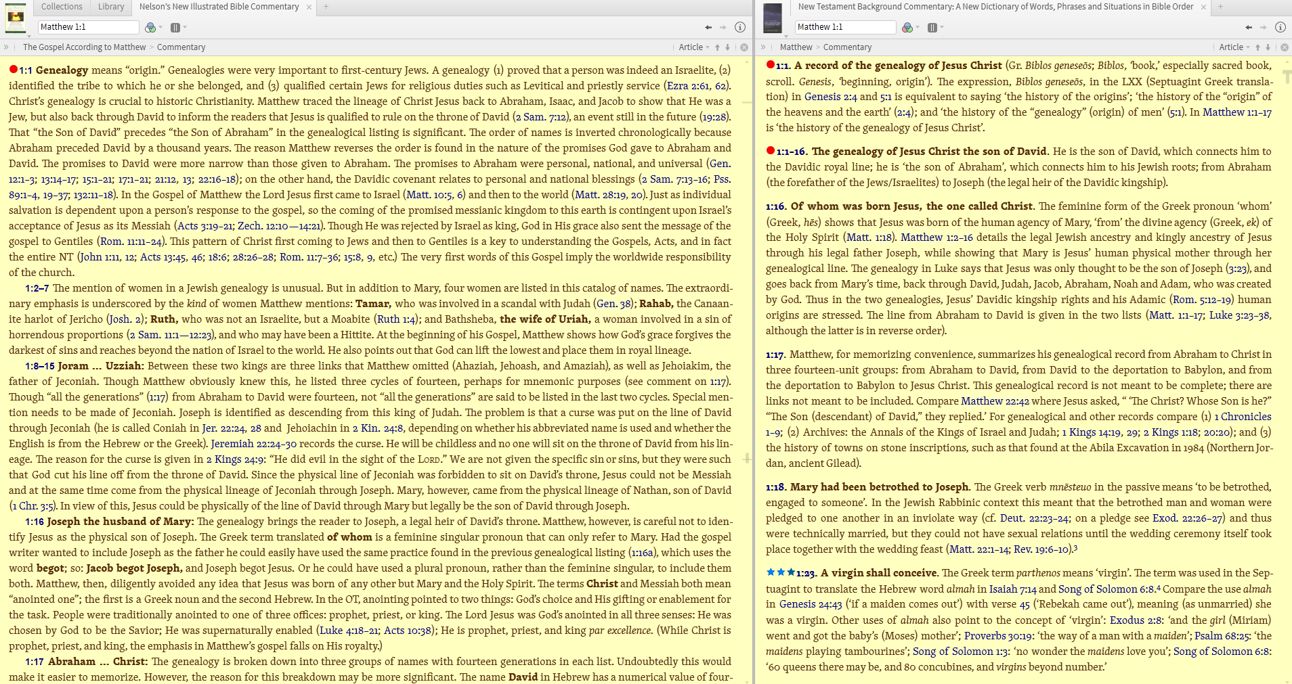Open parallel resource sets in Background Commentary panel
The width and height of the screenshot is (1292, 684).
[934, 27]
